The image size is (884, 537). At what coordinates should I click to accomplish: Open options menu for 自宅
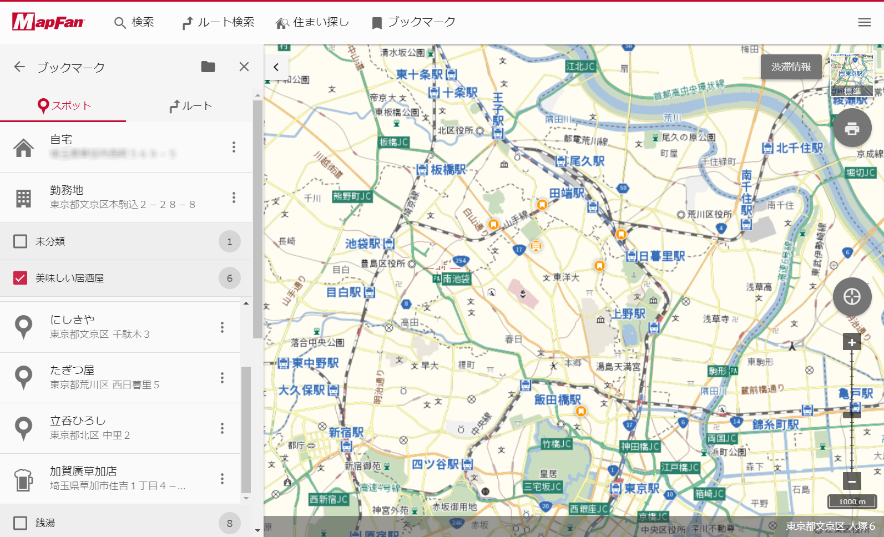coord(234,147)
